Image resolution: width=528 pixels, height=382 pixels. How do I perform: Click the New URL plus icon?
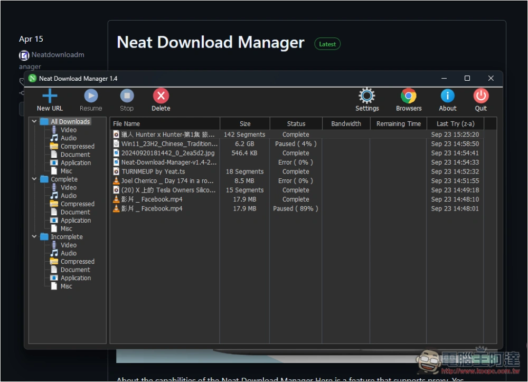tap(50, 96)
